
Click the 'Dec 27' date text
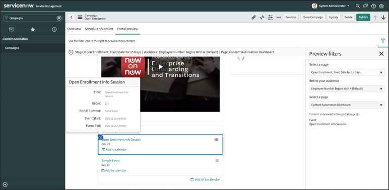105,165
